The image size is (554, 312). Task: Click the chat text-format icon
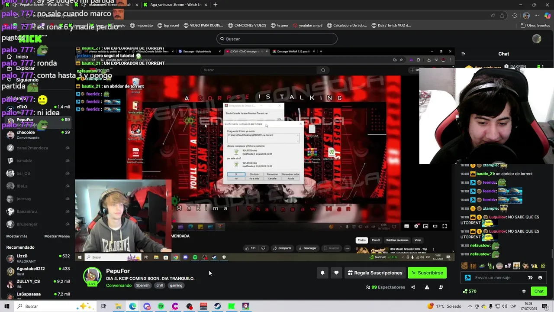(530, 278)
